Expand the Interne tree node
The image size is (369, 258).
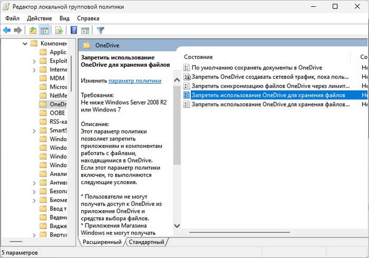pyautogui.click(x=34, y=70)
